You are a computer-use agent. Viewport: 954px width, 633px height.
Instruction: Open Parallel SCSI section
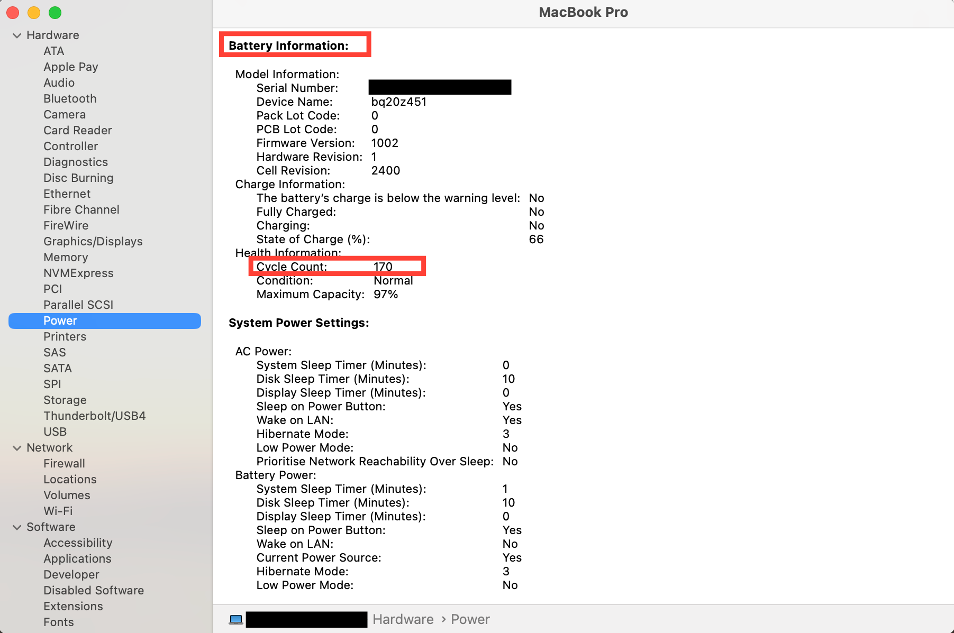[x=78, y=305]
